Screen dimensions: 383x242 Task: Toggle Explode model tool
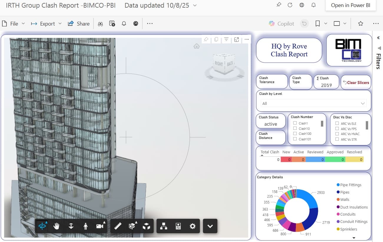tap(146, 226)
